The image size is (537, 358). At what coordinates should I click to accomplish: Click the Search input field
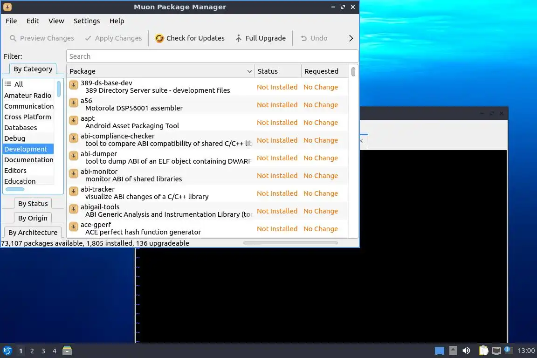pos(212,56)
